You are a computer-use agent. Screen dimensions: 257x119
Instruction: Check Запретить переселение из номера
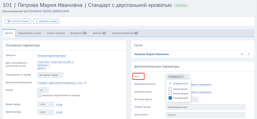click(39, 95)
